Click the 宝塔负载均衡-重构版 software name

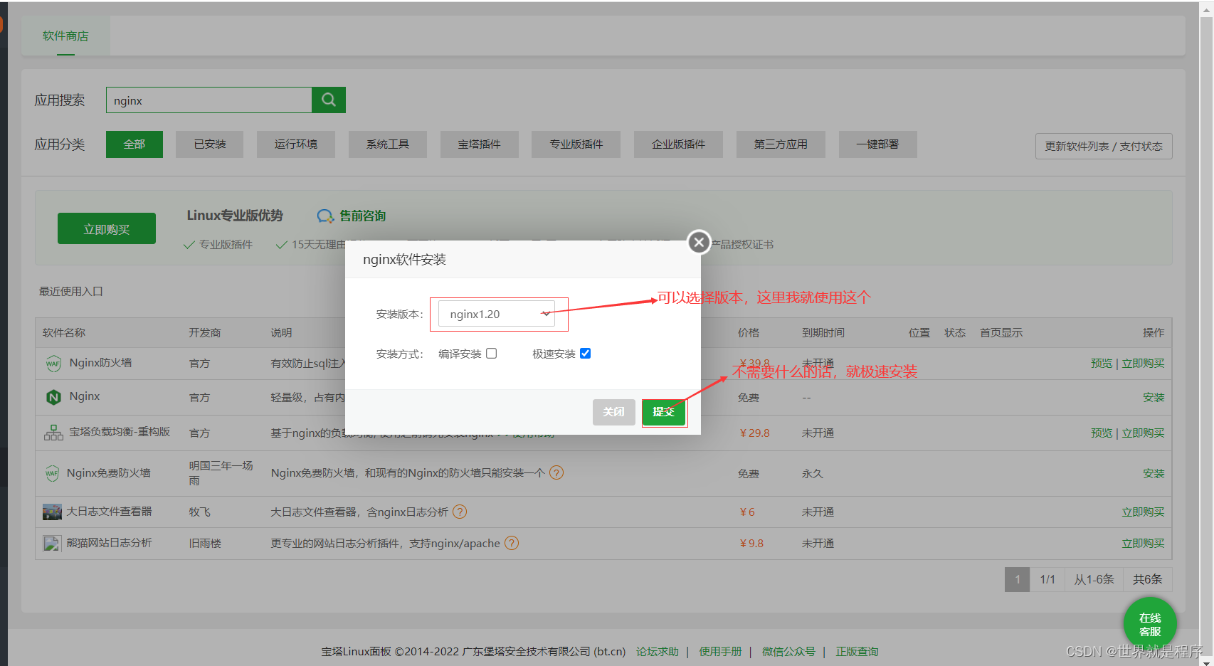[x=120, y=432]
